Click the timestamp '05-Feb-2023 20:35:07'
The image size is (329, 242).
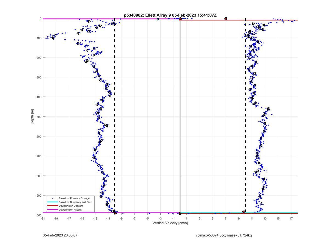[x=60, y=235]
